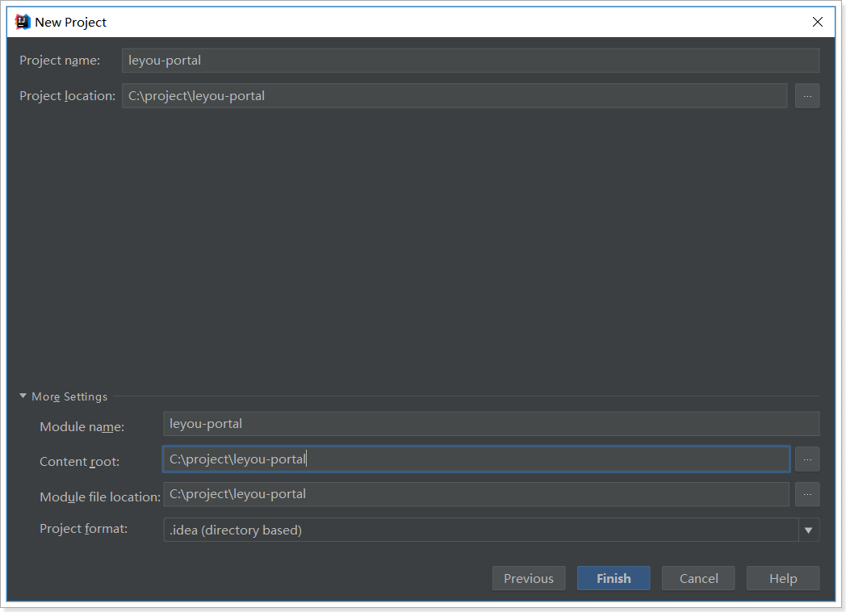
Task: Edit the Project location field
Action: tap(454, 96)
